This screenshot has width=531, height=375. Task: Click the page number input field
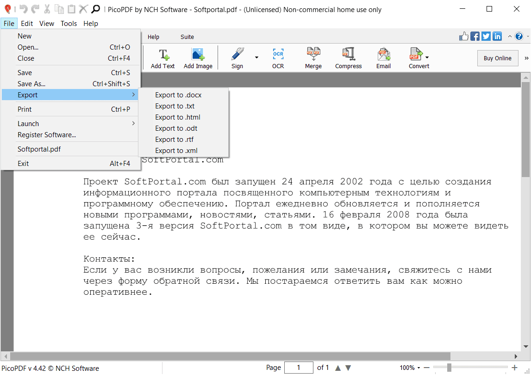(299, 368)
